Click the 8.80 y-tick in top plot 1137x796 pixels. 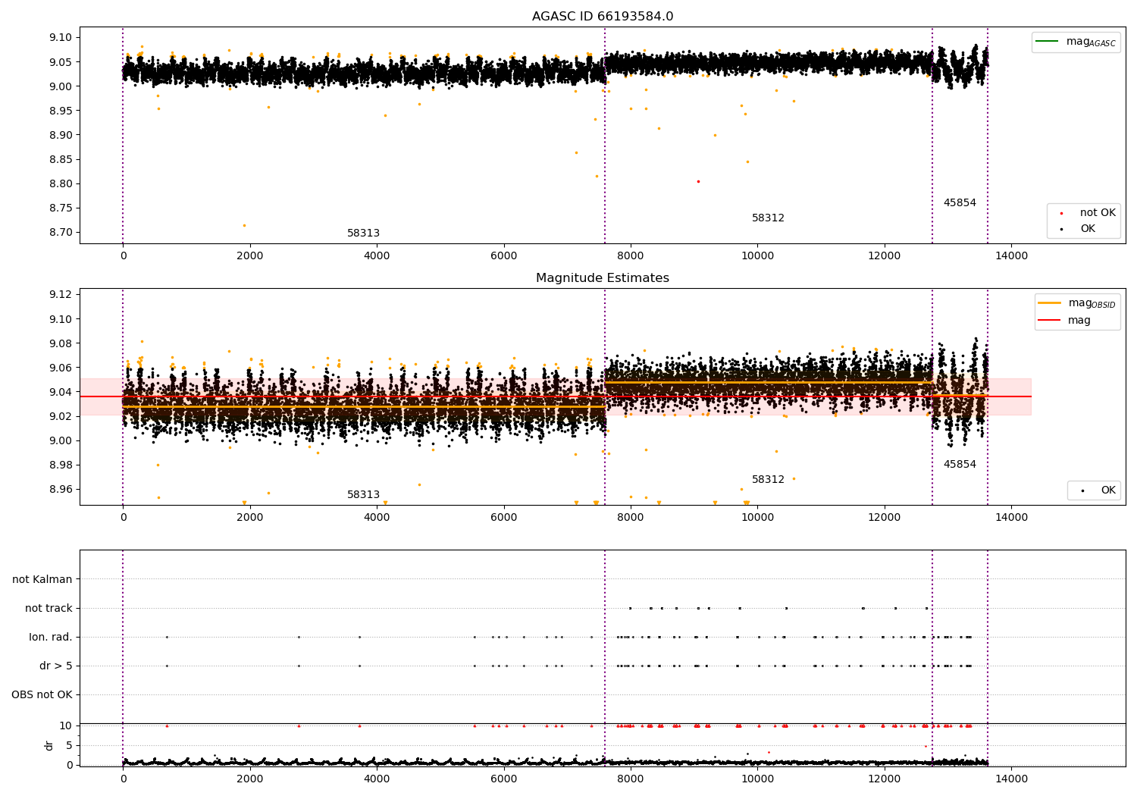coord(61,184)
